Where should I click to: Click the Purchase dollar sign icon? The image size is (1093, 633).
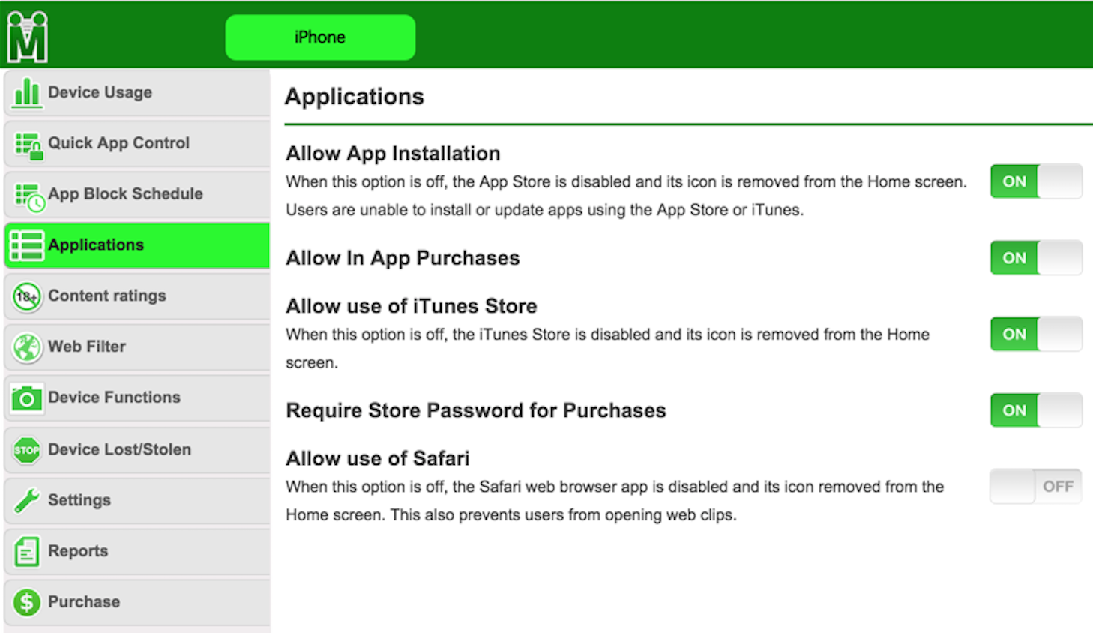[27, 602]
